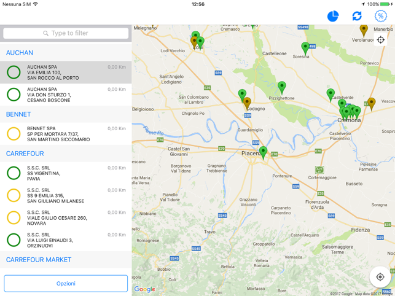This screenshot has width=395, height=296.
Task: Toggle yellow circle for Bennet SP per Mortara
Action: tap(14, 134)
